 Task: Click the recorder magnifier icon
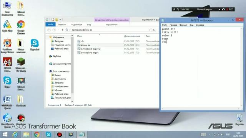click(x=178, y=9)
